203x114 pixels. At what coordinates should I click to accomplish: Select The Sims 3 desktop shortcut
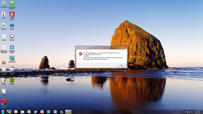12,59
